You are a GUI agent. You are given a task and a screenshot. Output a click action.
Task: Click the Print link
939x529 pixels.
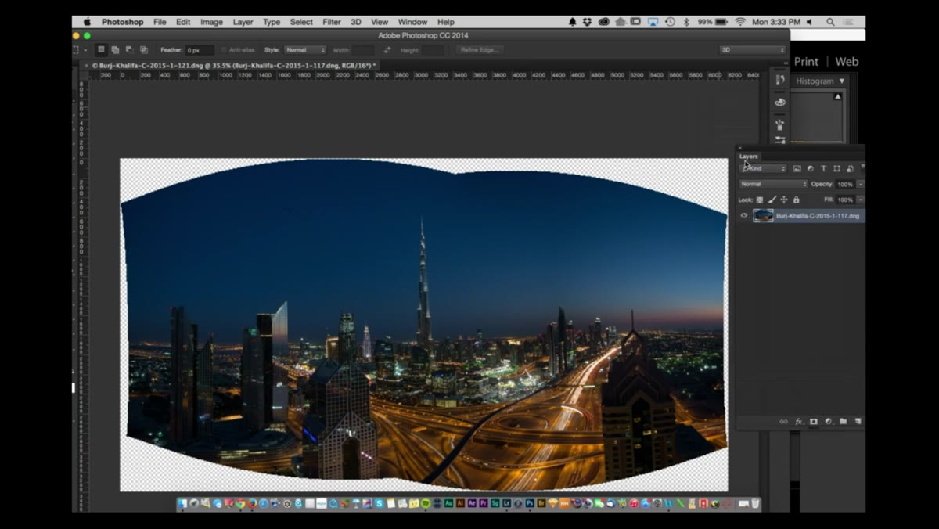806,62
